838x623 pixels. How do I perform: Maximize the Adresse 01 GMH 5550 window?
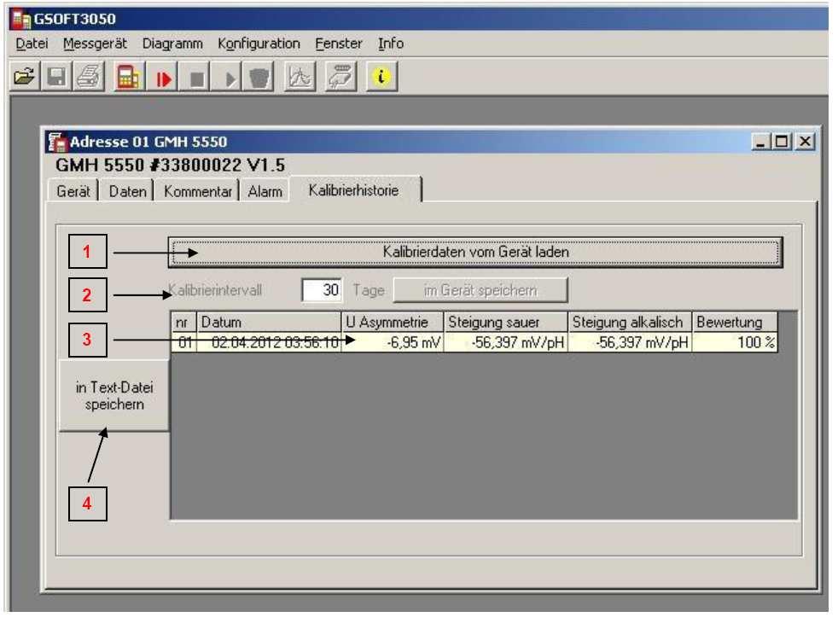point(782,143)
